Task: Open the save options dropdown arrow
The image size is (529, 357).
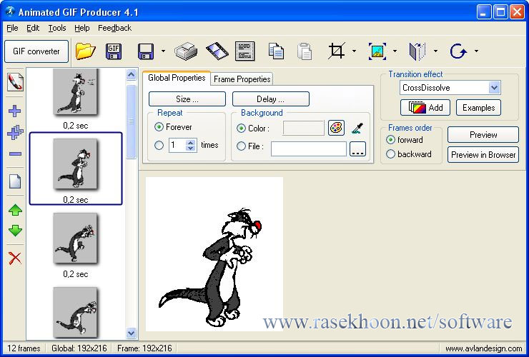Action: coord(163,51)
